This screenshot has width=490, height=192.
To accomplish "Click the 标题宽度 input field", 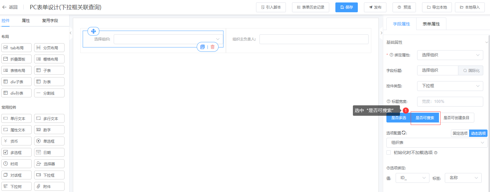I will click(x=450, y=101).
